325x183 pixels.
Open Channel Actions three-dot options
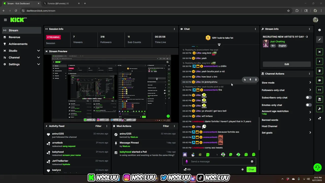tap(309, 74)
